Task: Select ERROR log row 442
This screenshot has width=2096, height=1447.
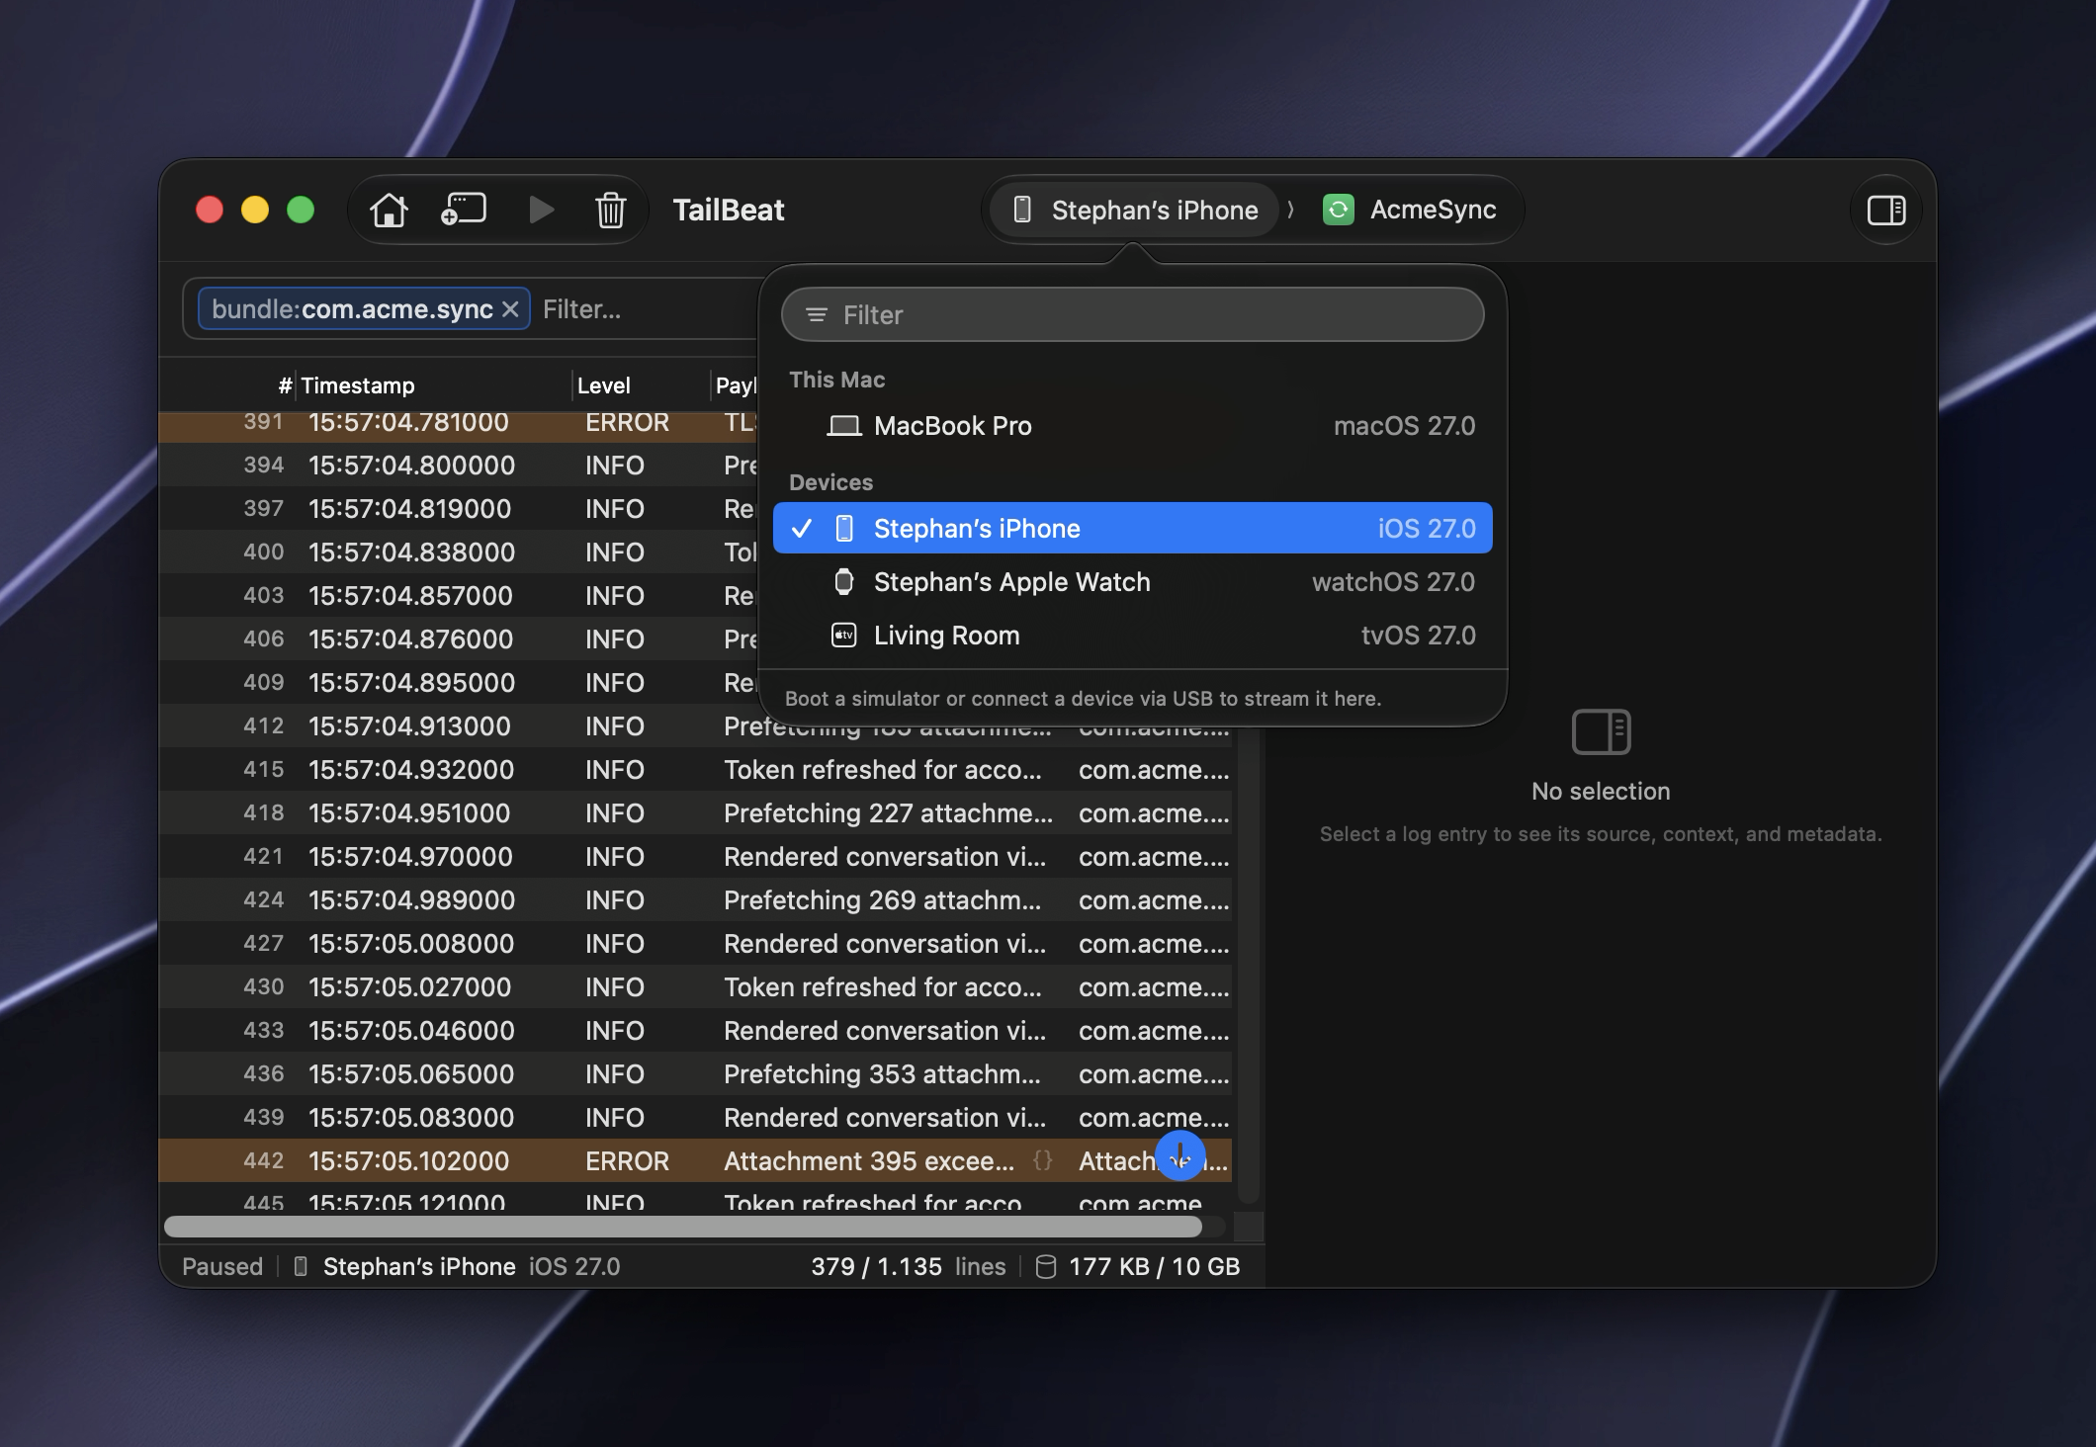Action: tap(695, 1160)
